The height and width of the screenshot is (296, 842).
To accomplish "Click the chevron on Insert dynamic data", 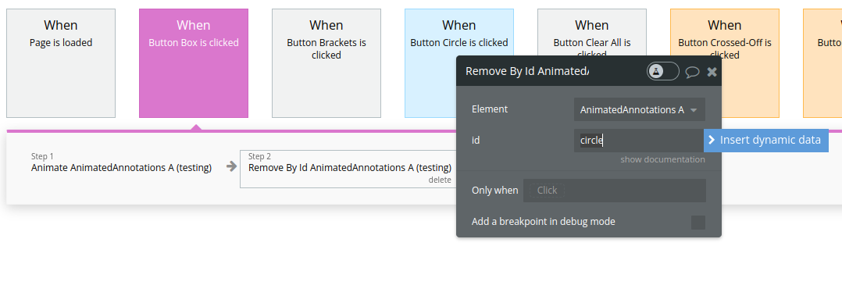I will (x=712, y=141).
